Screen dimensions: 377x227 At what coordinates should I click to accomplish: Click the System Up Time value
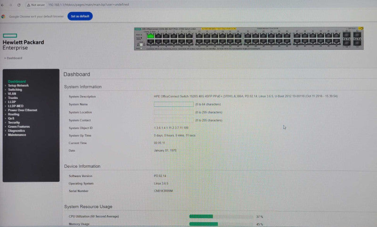[175, 136]
